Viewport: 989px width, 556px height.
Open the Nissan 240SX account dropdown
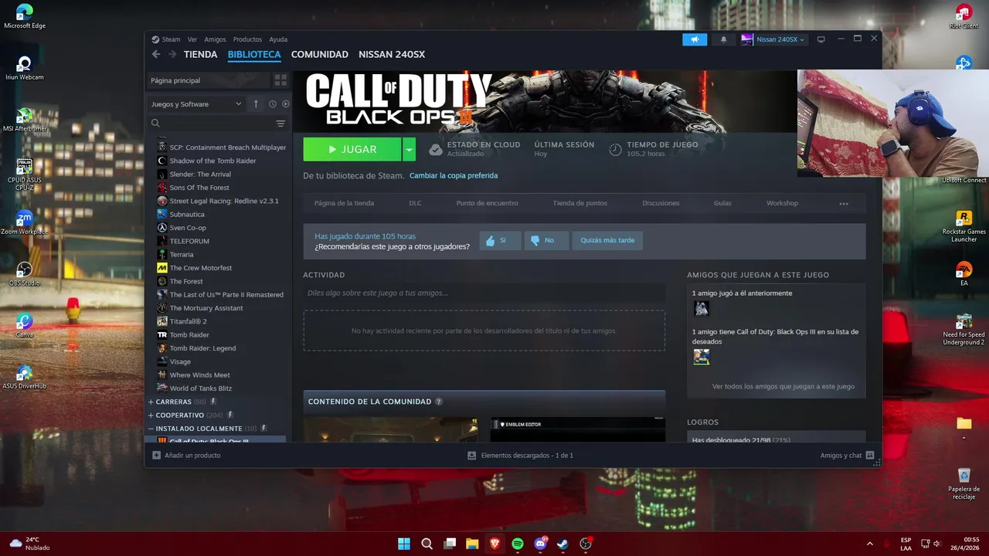[x=773, y=39]
